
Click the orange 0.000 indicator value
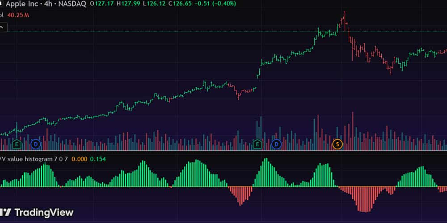[x=80, y=159]
